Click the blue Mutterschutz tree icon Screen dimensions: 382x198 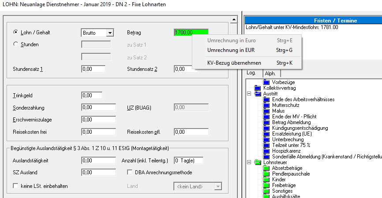pyautogui.click(x=266, y=105)
